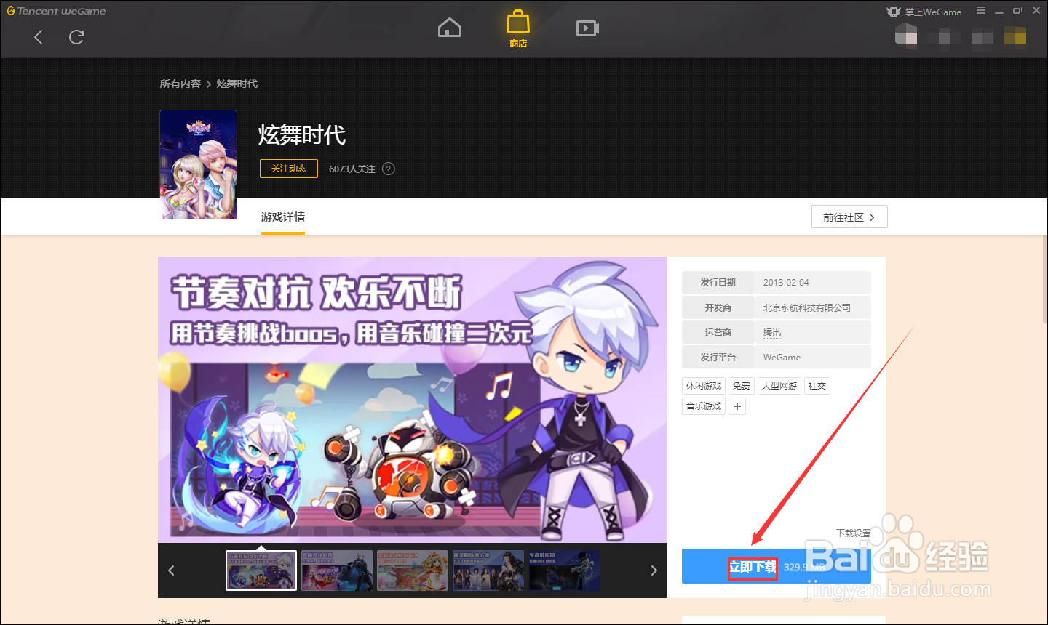Select the fifth gallery thumbnail
The image size is (1048, 625).
click(x=564, y=570)
